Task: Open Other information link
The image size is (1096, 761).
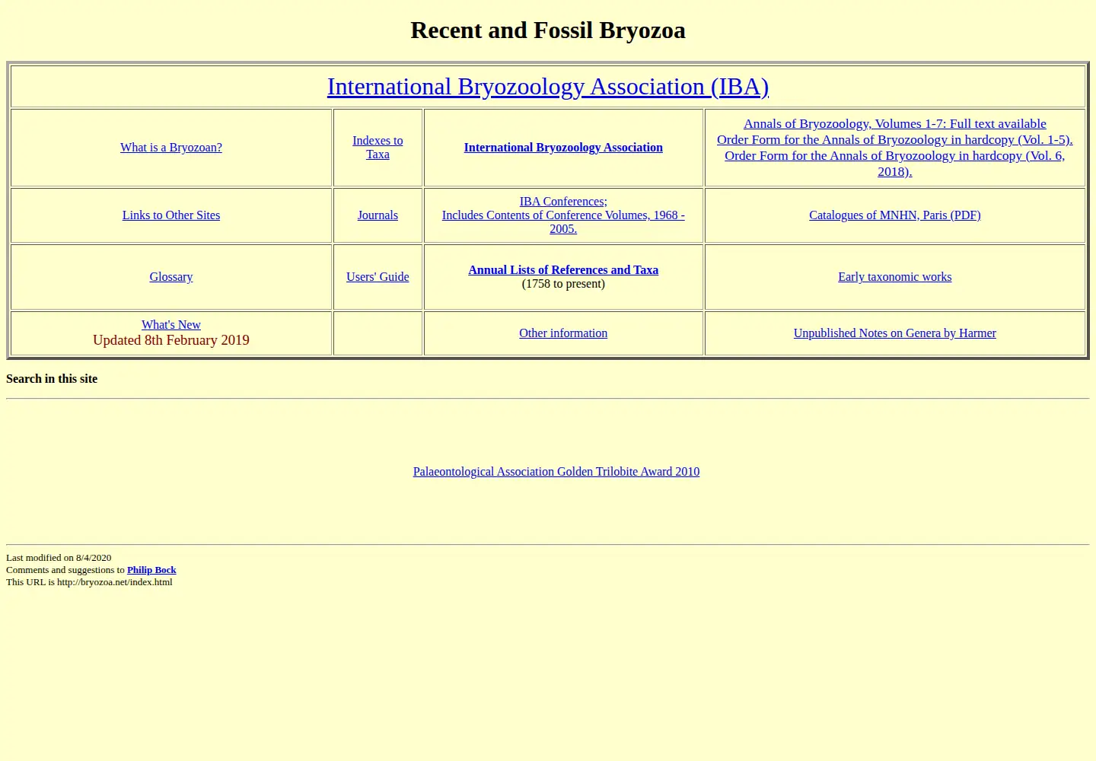Action: [563, 333]
